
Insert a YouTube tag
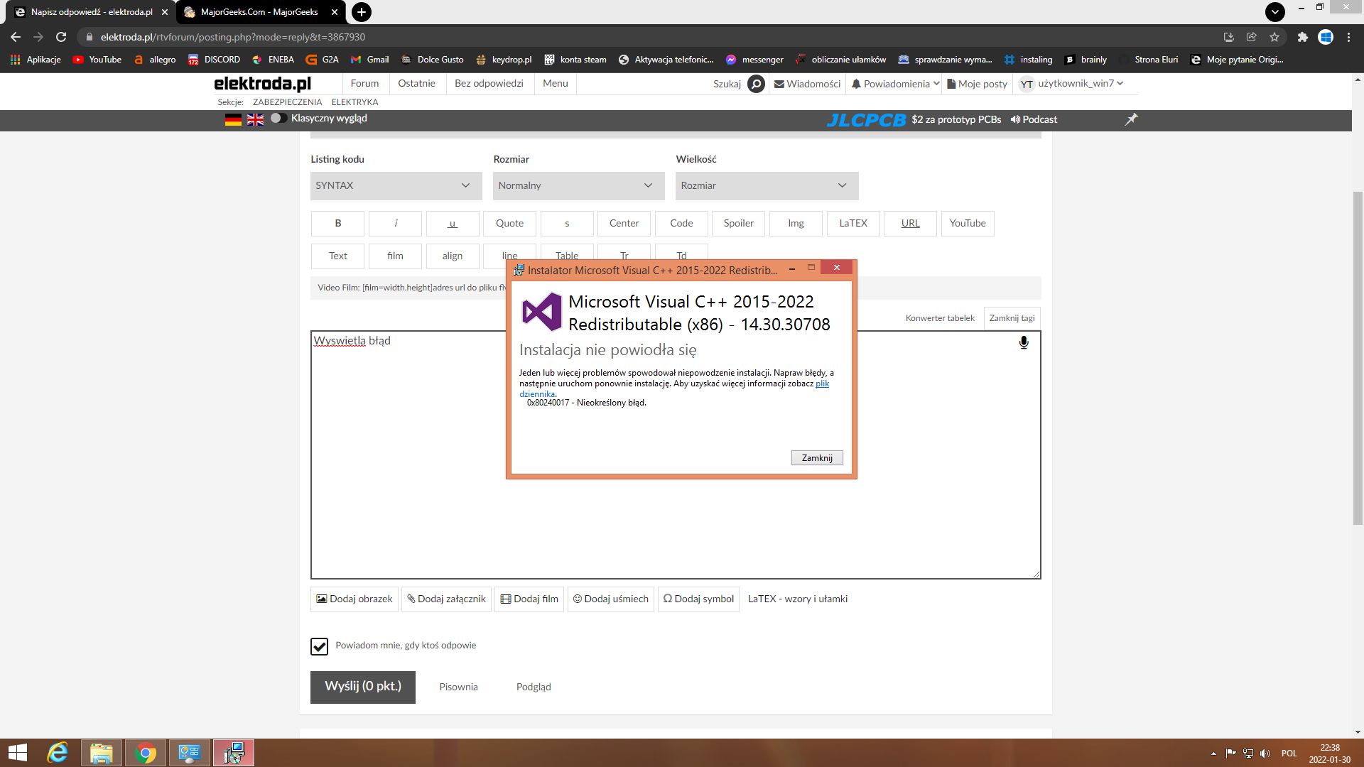pyautogui.click(x=968, y=224)
